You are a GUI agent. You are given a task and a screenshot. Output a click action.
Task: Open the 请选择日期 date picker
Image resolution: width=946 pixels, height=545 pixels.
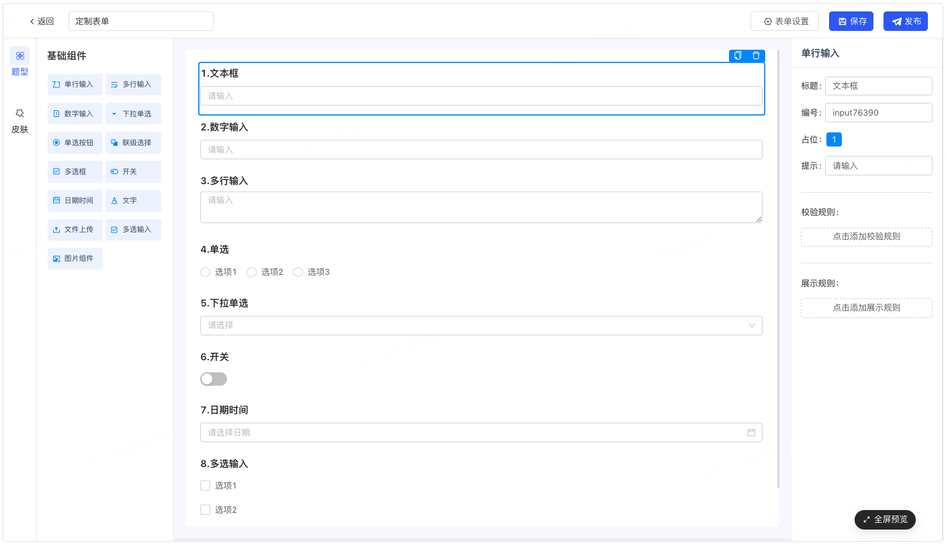[470, 433]
